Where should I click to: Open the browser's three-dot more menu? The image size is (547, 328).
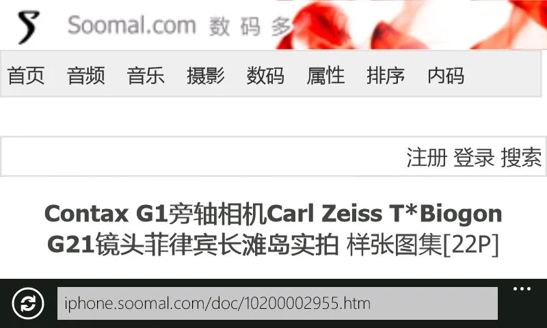(522, 288)
